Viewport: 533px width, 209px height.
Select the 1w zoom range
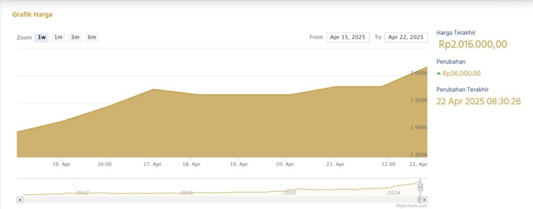(42, 37)
